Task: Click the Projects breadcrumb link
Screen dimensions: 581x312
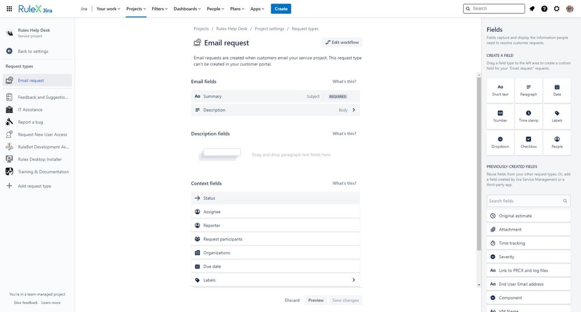Action: (201, 28)
